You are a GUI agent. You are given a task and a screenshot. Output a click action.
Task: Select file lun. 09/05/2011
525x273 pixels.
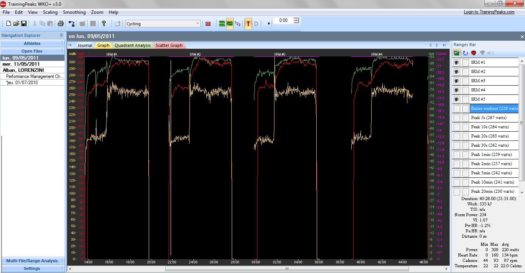click(x=32, y=58)
